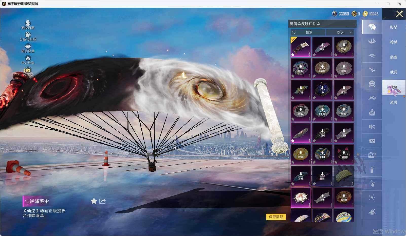
Task: Select the parachute skin category icon
Action: (372, 27)
